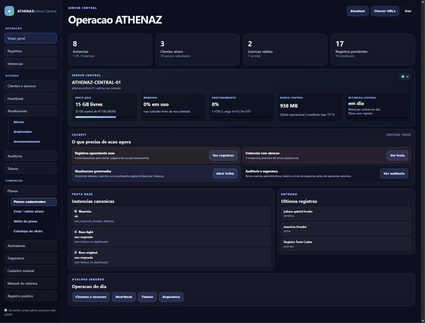425x323 pixels.
Task: Open the Clientes ativos summary card
Action: pos(198,50)
